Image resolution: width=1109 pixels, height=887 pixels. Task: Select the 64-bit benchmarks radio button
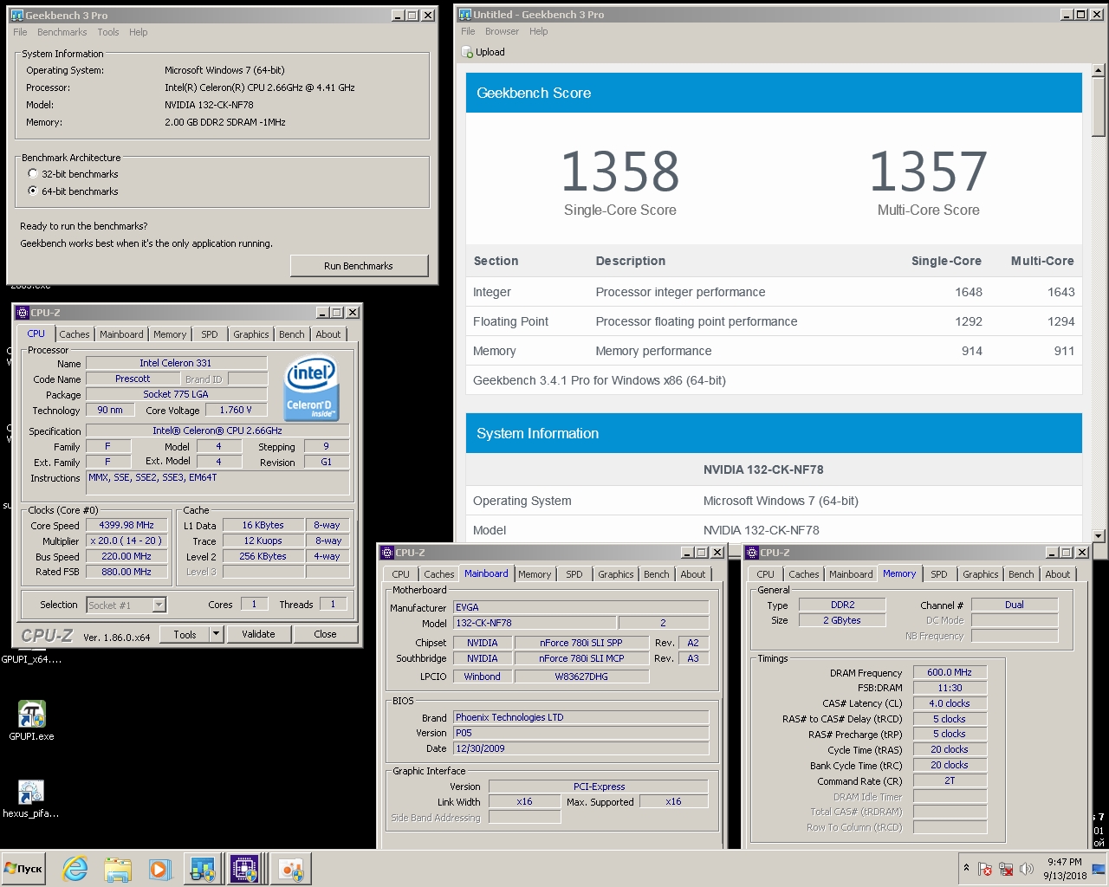(x=33, y=191)
